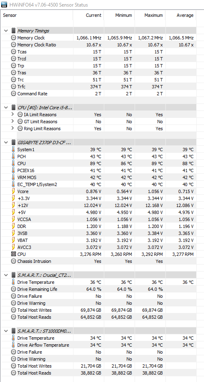
Task: Click the lightning bolt icon beside VBAT
Action: coord(14,240)
